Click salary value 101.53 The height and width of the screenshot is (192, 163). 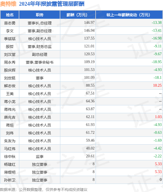click(89, 70)
